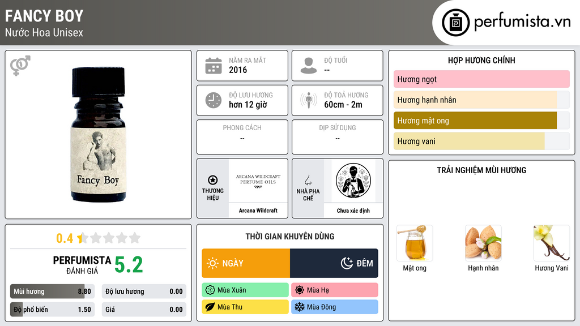The height and width of the screenshot is (326, 580).
Task: Open the Fancy Boy bottle image
Action: coord(99,135)
